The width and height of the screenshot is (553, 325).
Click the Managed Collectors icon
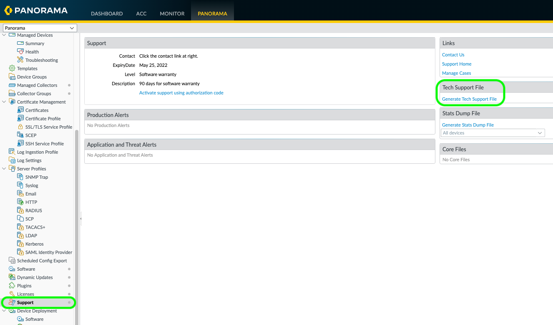(x=12, y=85)
